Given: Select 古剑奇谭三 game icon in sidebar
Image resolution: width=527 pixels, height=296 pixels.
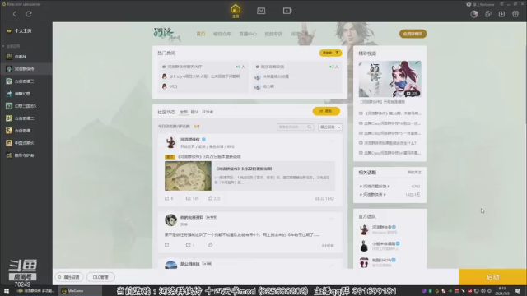Looking at the screenshot, I should tap(9, 81).
